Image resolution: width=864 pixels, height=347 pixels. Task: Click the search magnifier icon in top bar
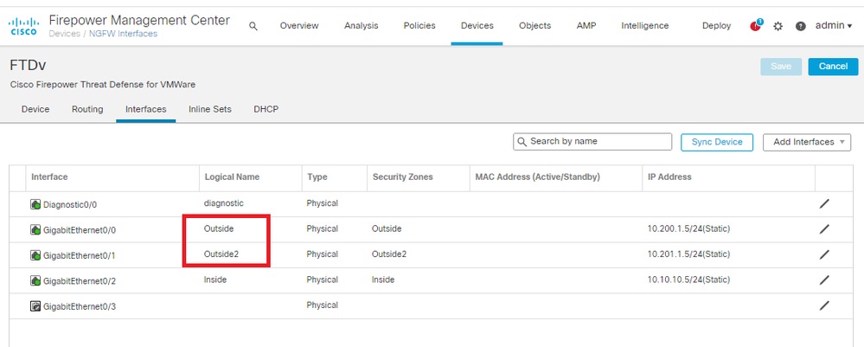click(x=253, y=26)
